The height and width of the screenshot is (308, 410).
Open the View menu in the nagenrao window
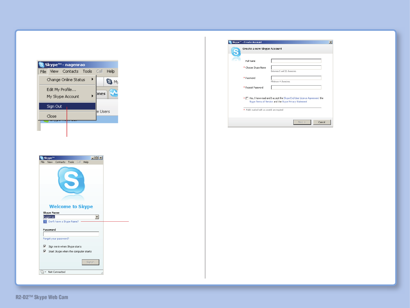pos(54,71)
